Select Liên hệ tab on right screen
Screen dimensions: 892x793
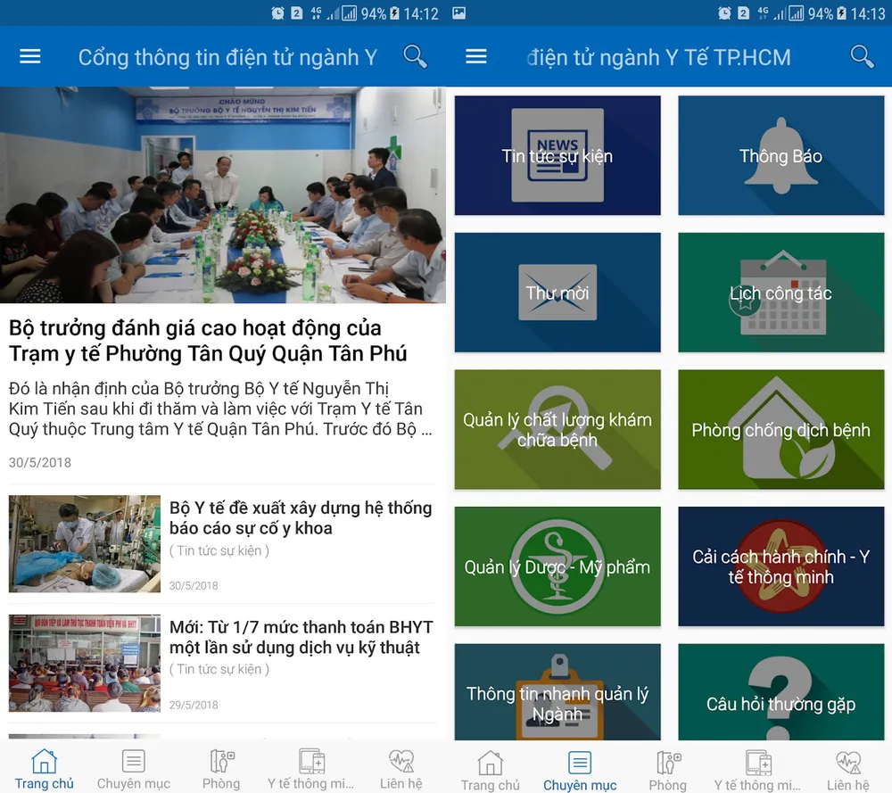pos(847,770)
